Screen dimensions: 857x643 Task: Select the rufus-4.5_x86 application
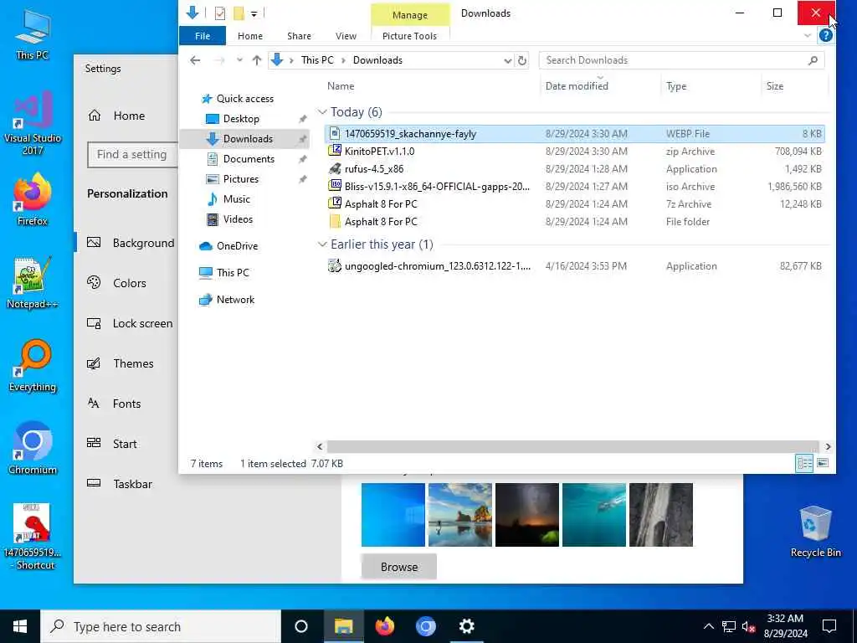pos(575,169)
